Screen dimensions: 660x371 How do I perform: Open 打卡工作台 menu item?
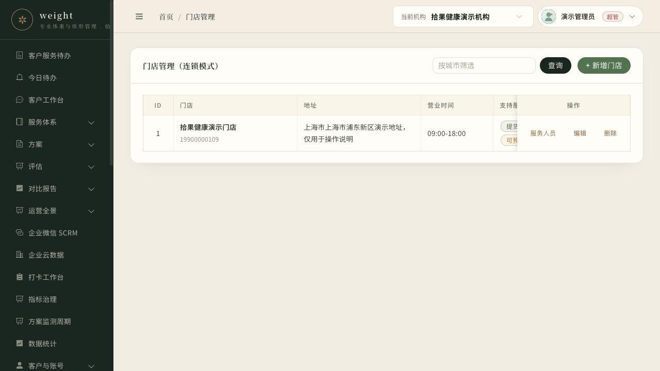[x=56, y=277]
